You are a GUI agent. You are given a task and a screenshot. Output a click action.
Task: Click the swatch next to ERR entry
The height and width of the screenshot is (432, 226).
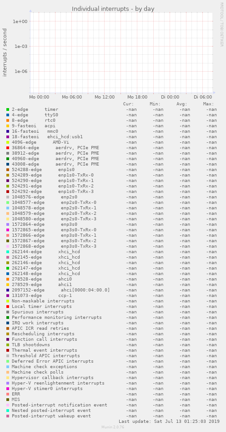coord(8,394)
